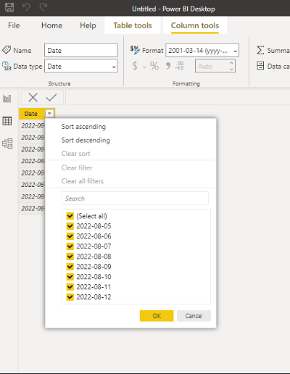The image size is (290, 374).
Task: Uncheck the 2022-08-08 checkbox
Action: (70, 257)
